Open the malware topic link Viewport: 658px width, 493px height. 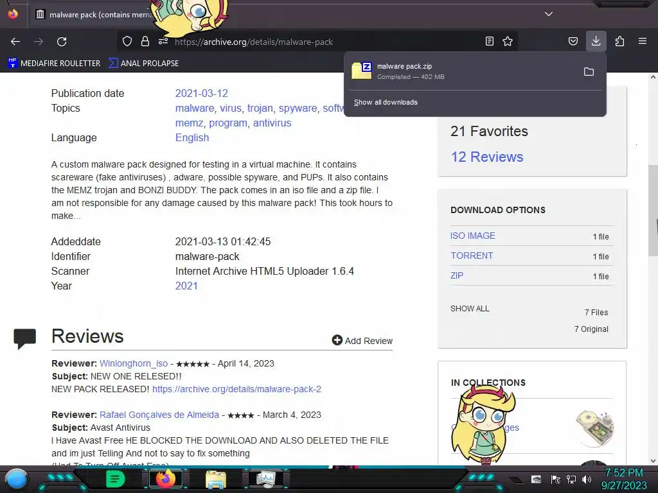(x=195, y=108)
